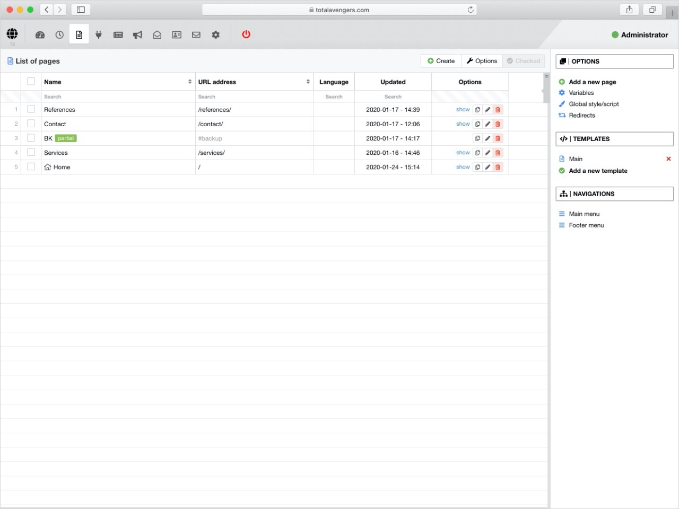Image resolution: width=679 pixels, height=509 pixels.
Task: Open the megaphone notices icon
Action: pos(137,35)
